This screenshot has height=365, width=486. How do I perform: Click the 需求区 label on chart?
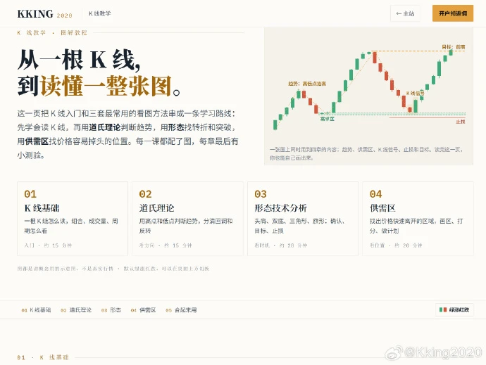point(328,119)
